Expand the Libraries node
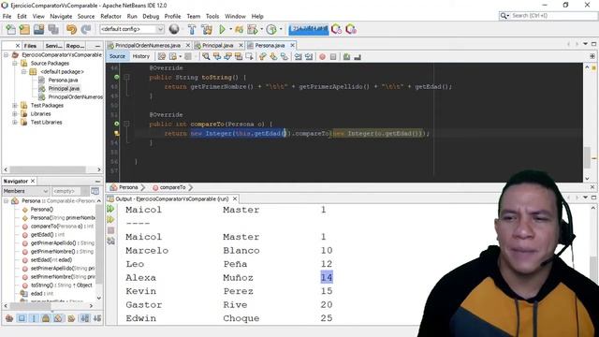Viewport: 599px width, 337px height. (15, 114)
